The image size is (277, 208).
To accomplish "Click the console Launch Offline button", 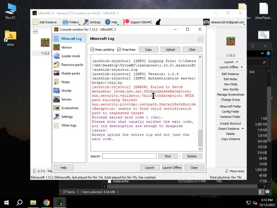I will click(172, 167).
